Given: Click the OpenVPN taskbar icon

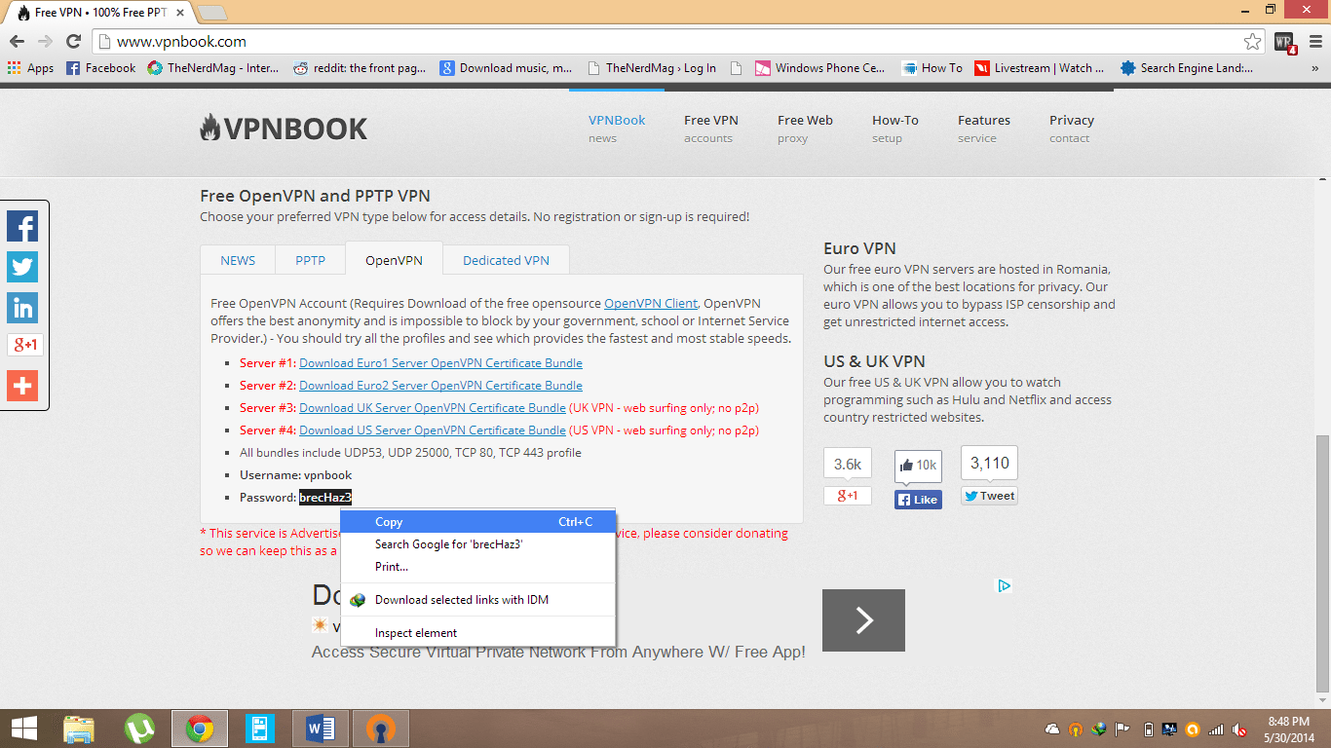Looking at the screenshot, I should pyautogui.click(x=380, y=729).
